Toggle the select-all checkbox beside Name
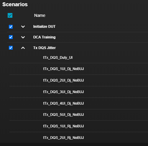Screen dimensions: 148x146 tap(10, 15)
